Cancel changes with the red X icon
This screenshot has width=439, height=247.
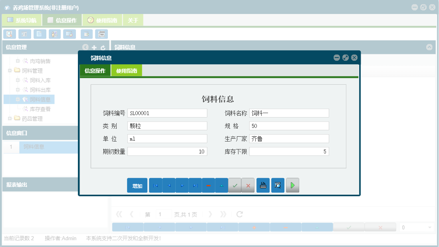(248, 185)
